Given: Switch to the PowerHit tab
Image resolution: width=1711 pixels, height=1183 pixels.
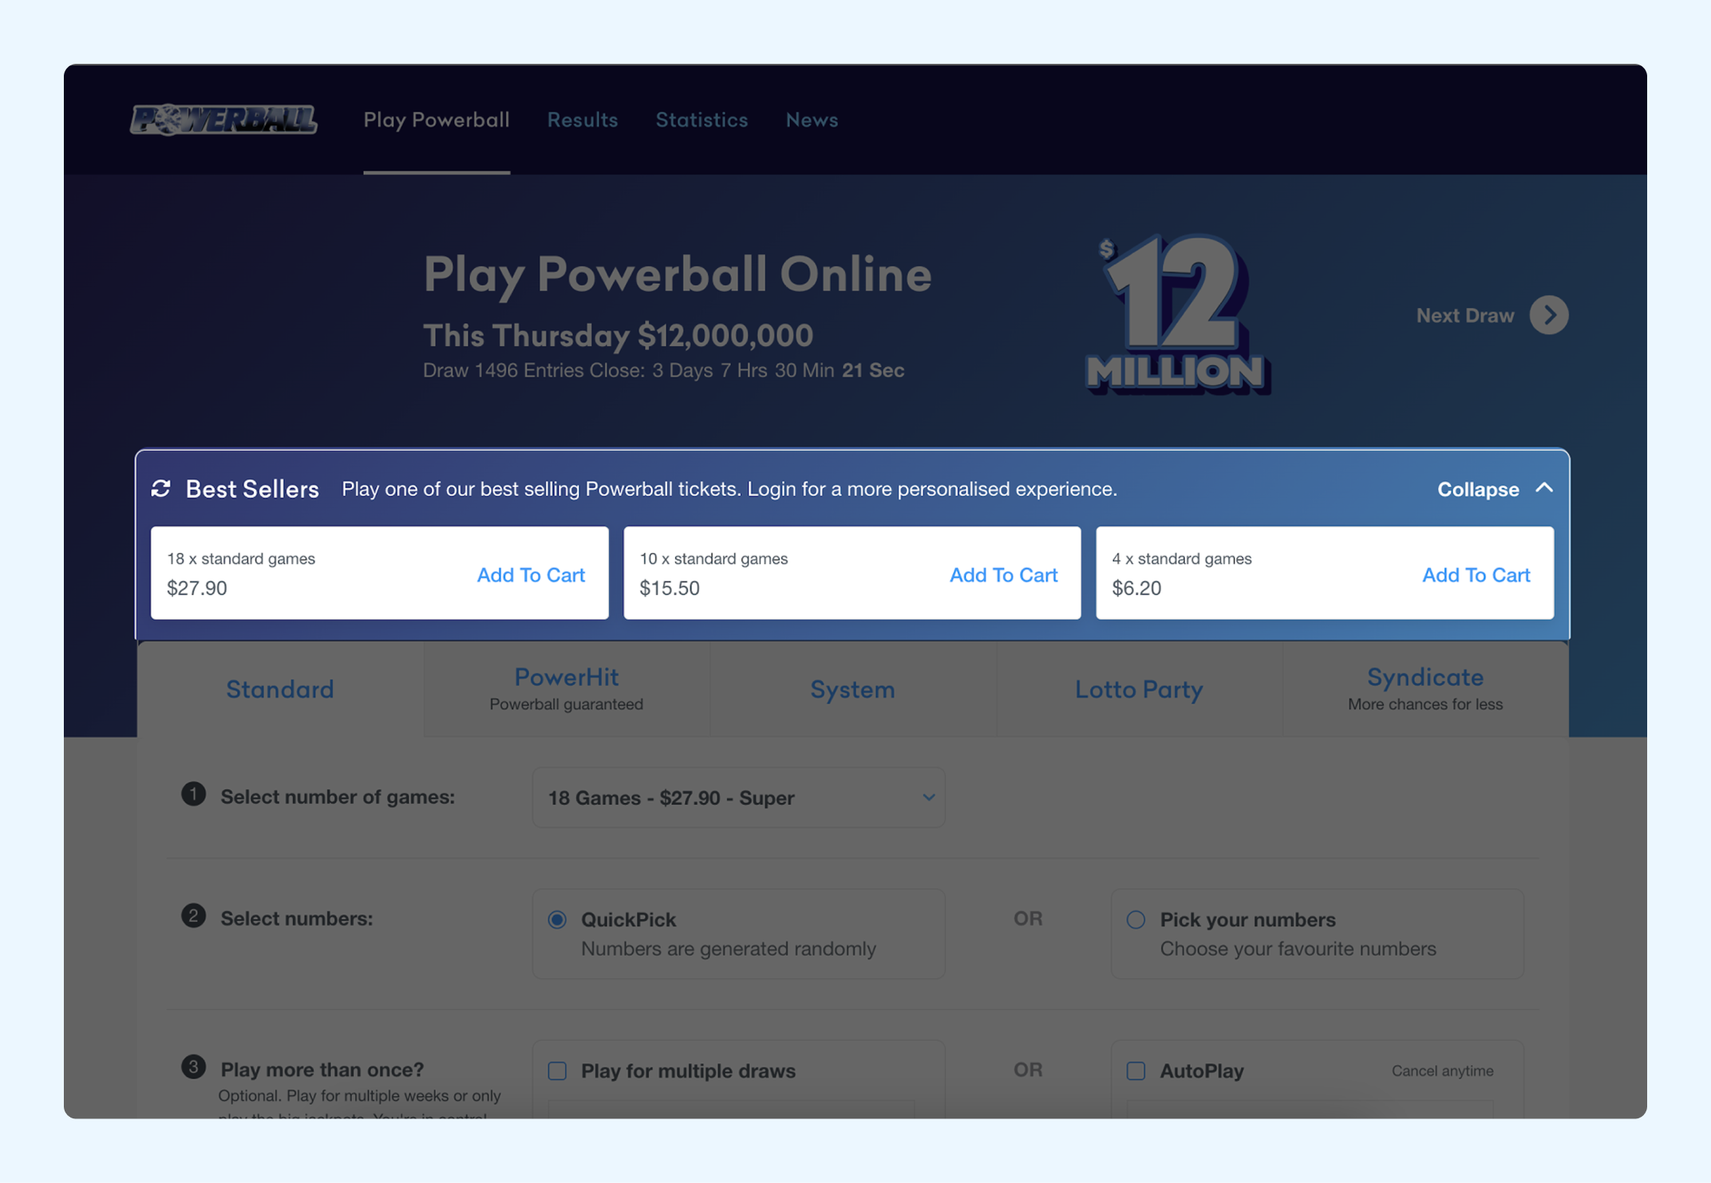Looking at the screenshot, I should [x=567, y=689].
